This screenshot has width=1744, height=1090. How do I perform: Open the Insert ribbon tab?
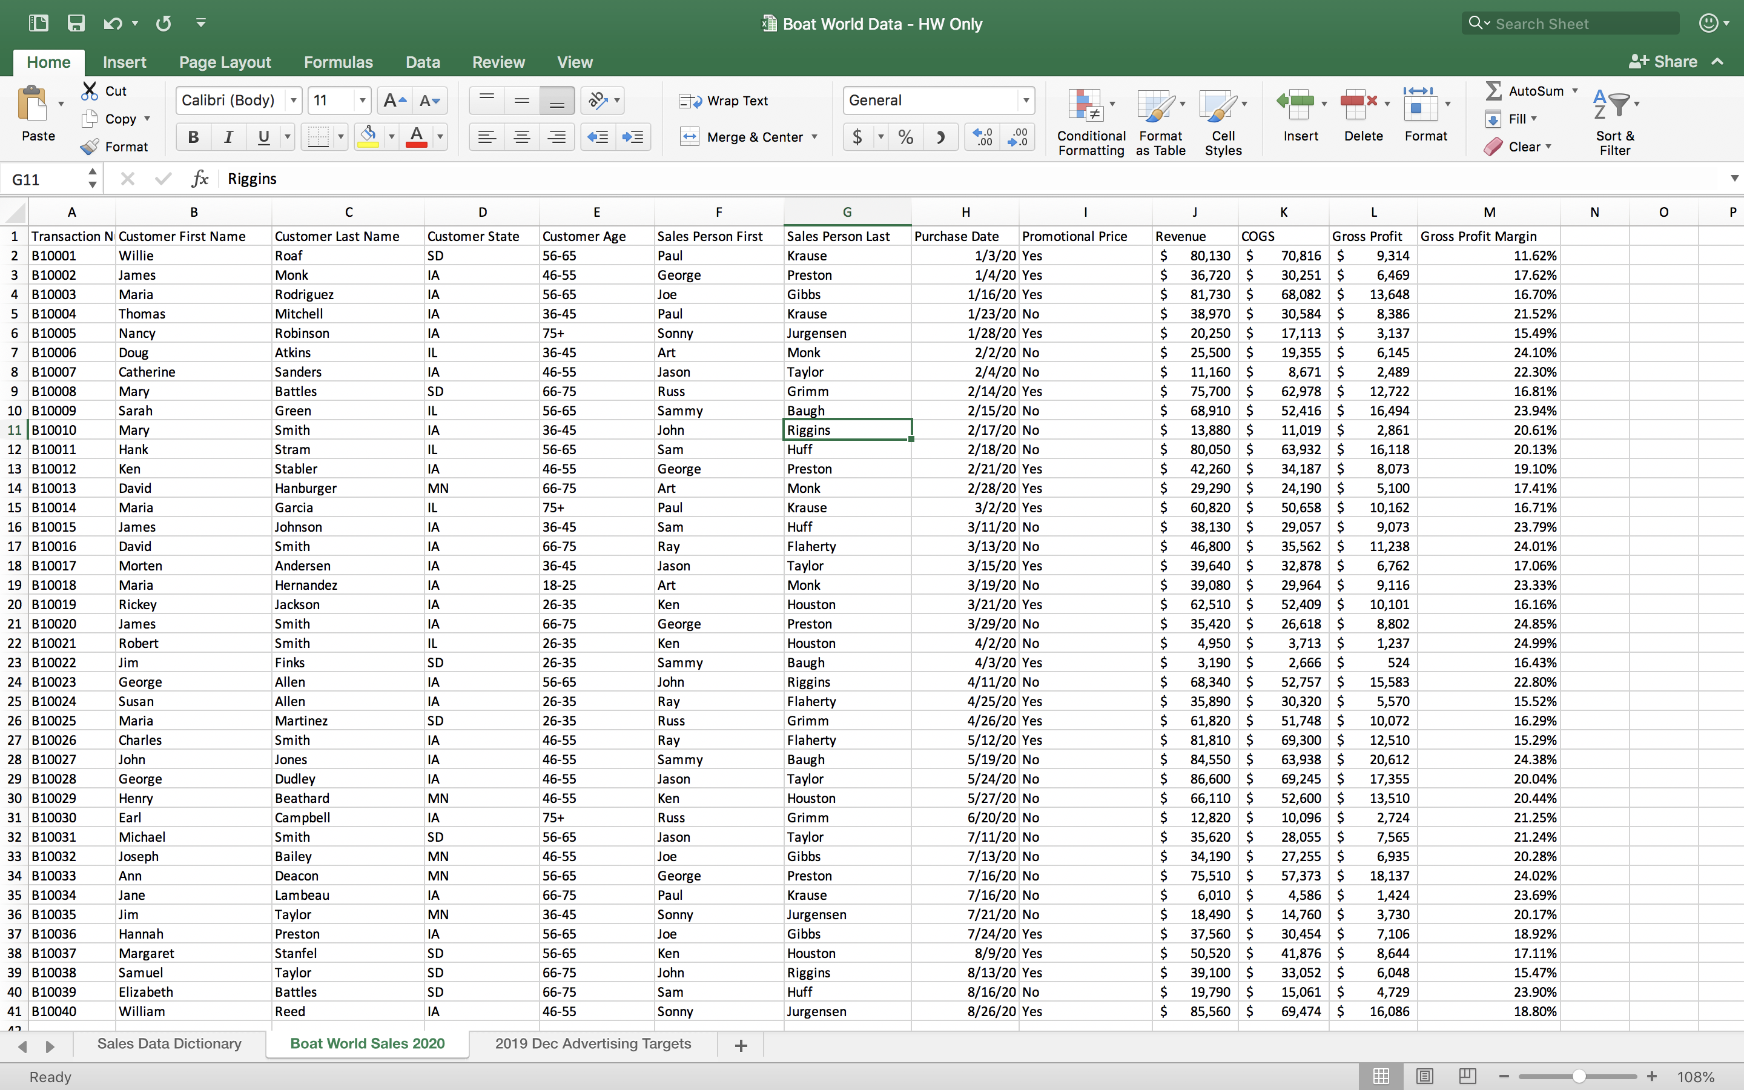(124, 62)
